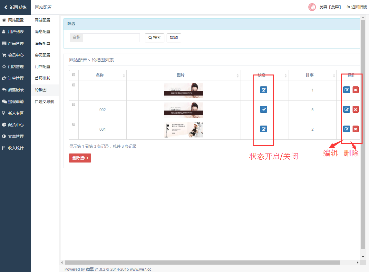Image resolution: width=369 pixels, height=272 pixels.
Task: Click the cart icon beside 会员中心
Action: click(x=4, y=55)
